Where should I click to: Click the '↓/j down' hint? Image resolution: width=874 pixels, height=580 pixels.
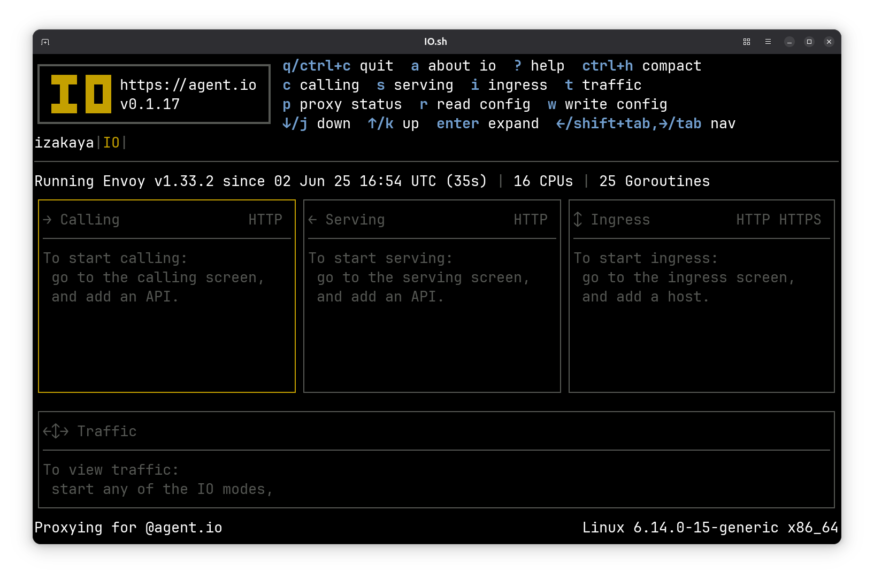317,123
